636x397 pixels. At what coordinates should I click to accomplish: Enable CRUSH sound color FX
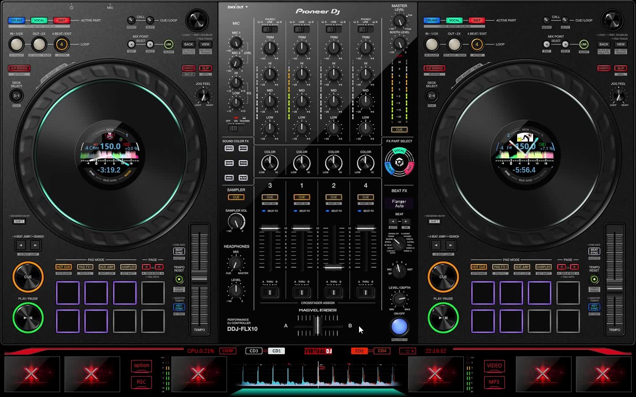point(229,163)
